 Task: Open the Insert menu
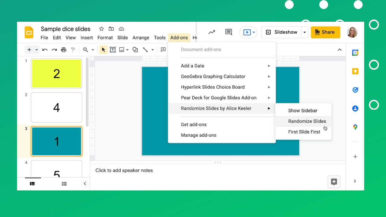coord(87,38)
